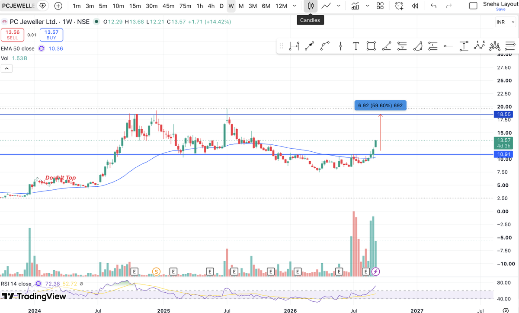Switch to the 15m timeframe
The height and width of the screenshot is (313, 519).
coord(135,6)
